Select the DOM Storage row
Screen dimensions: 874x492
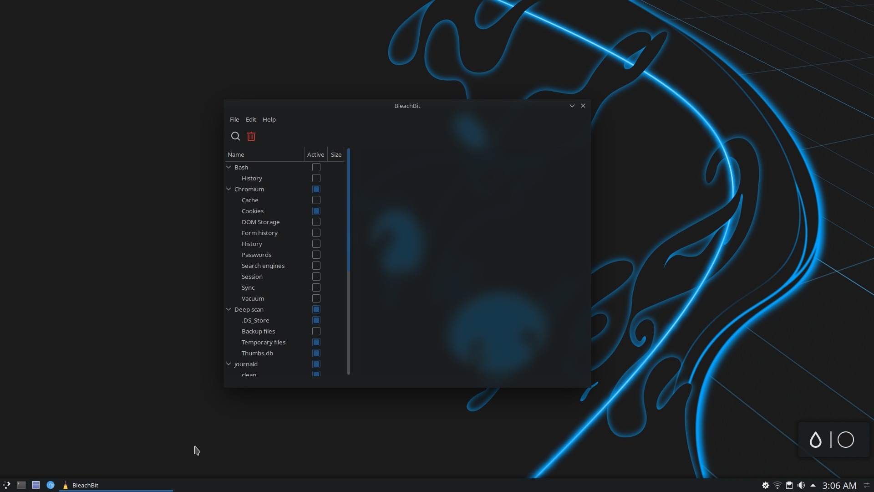[285, 222]
